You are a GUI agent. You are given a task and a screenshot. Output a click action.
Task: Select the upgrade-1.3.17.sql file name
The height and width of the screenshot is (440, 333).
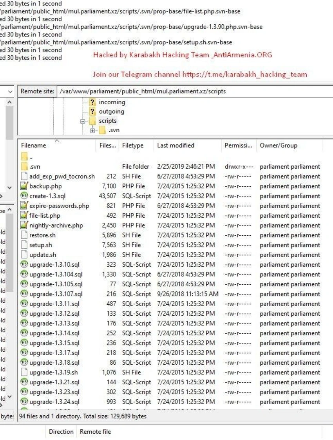pos(54,353)
